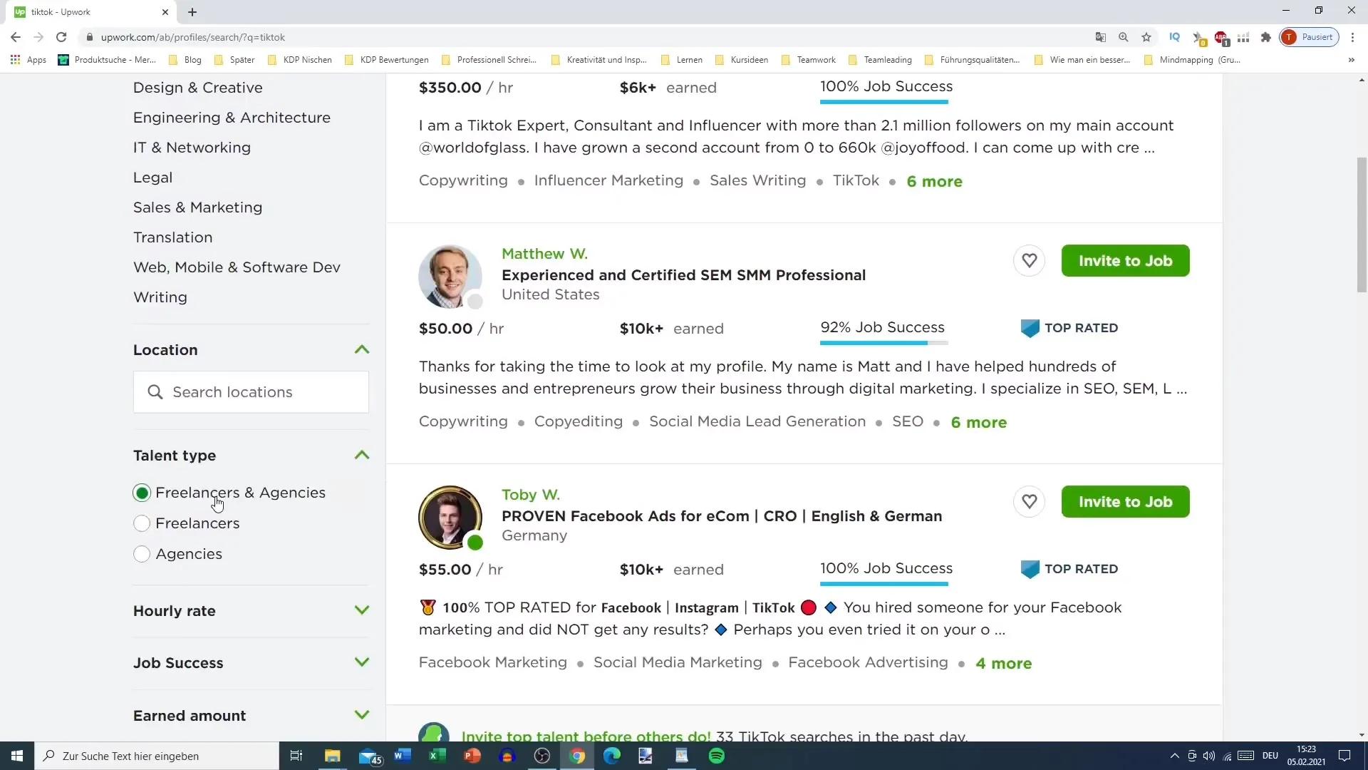
Task: Click the browser back arrow
Action: [x=16, y=37]
